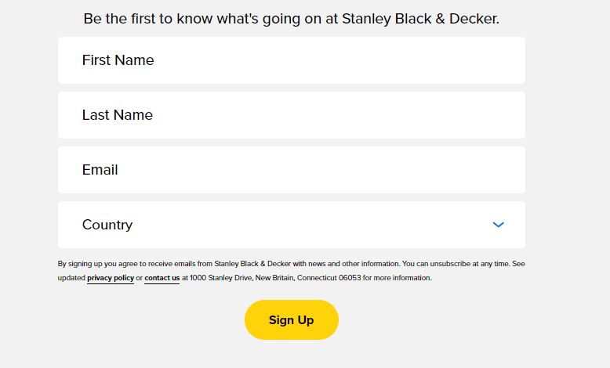610x368 pixels.
Task: Click the 'Last Name' placeholder text
Action: 118,115
